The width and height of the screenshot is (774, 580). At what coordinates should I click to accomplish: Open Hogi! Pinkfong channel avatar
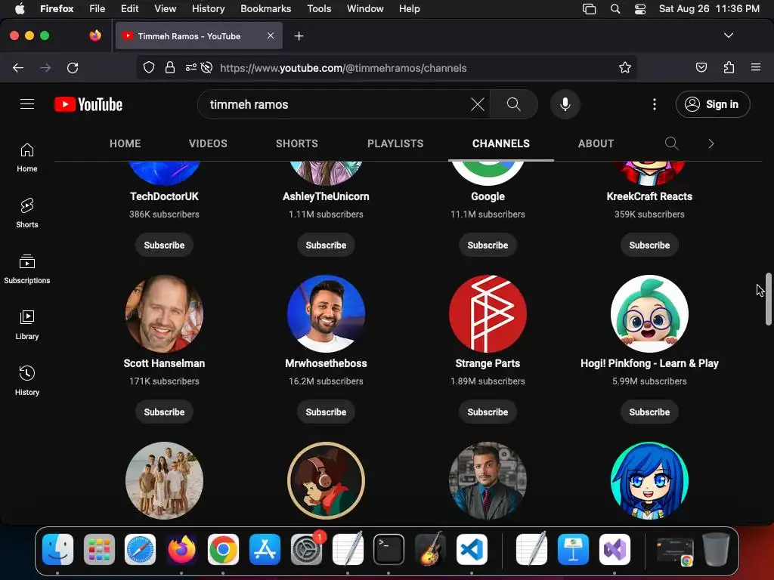click(x=649, y=313)
